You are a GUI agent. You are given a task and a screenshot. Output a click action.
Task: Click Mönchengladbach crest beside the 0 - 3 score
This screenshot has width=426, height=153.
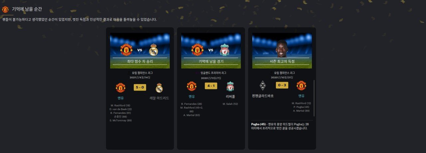tap(263, 86)
